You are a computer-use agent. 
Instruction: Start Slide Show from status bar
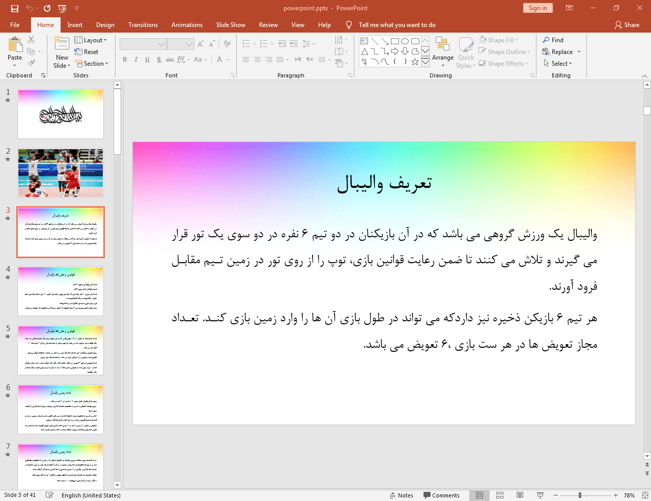pyautogui.click(x=540, y=495)
